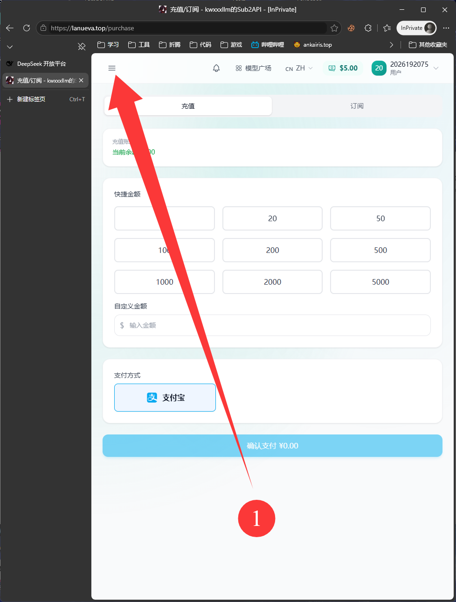Select quick amount 2000
The width and height of the screenshot is (456, 602).
(x=272, y=282)
